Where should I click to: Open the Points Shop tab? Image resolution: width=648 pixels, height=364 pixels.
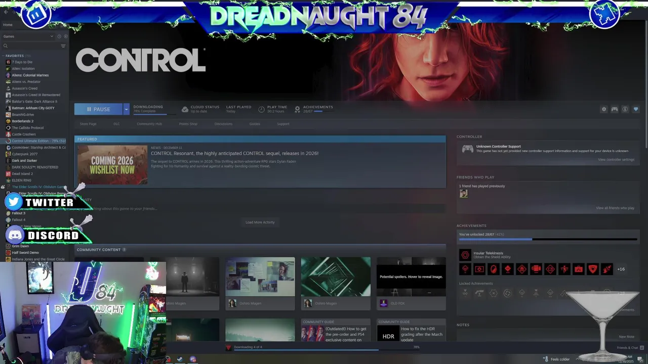tap(188, 124)
